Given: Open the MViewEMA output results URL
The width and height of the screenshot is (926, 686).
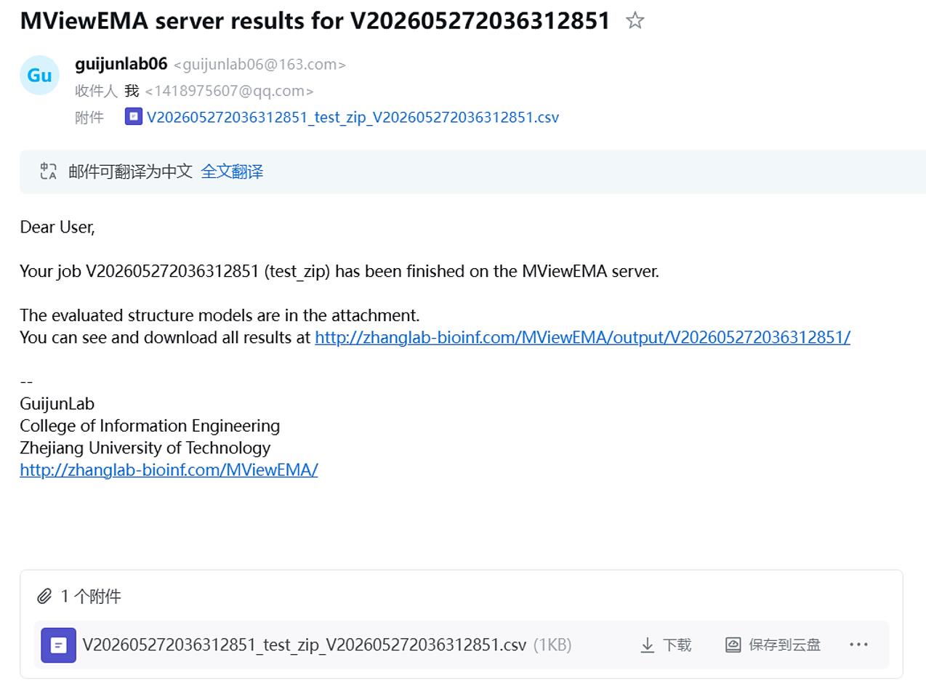Looking at the screenshot, I should pyautogui.click(x=582, y=337).
